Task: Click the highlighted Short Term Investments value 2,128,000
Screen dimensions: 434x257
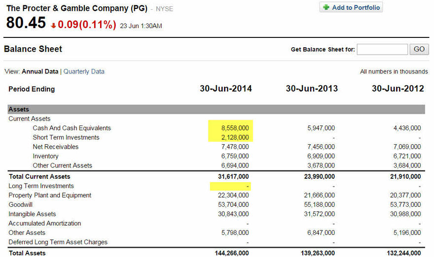Action: (235, 137)
